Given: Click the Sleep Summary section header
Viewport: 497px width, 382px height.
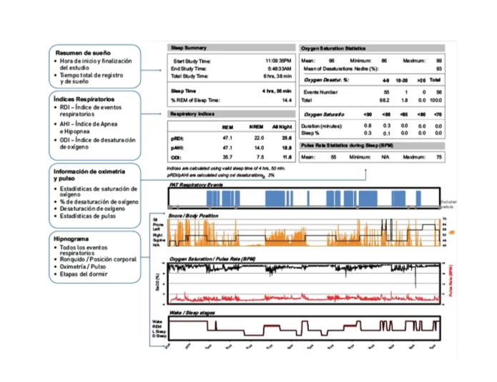Looking at the screenshot, I should coord(187,47).
